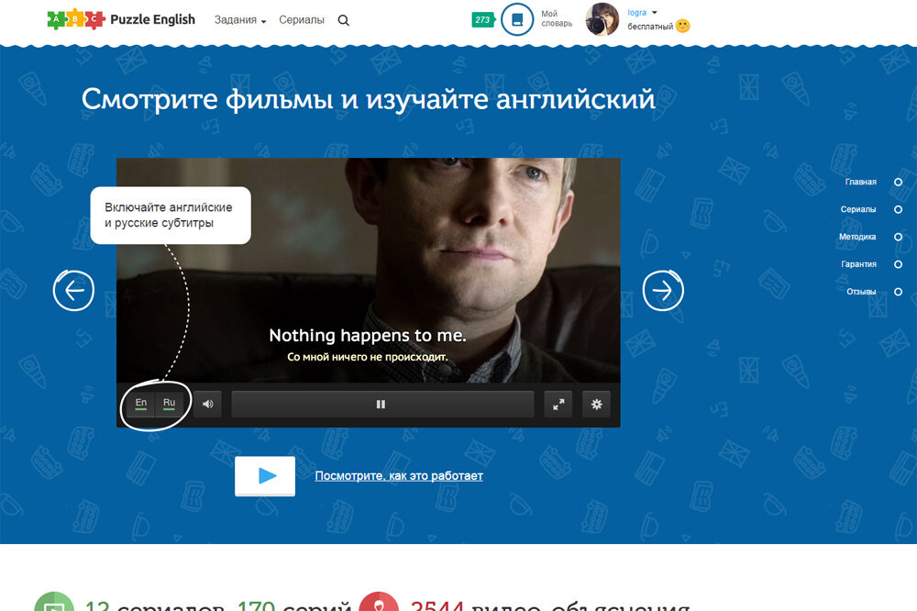Open video player settings gear
Viewport: 917px width, 611px height.
597,404
